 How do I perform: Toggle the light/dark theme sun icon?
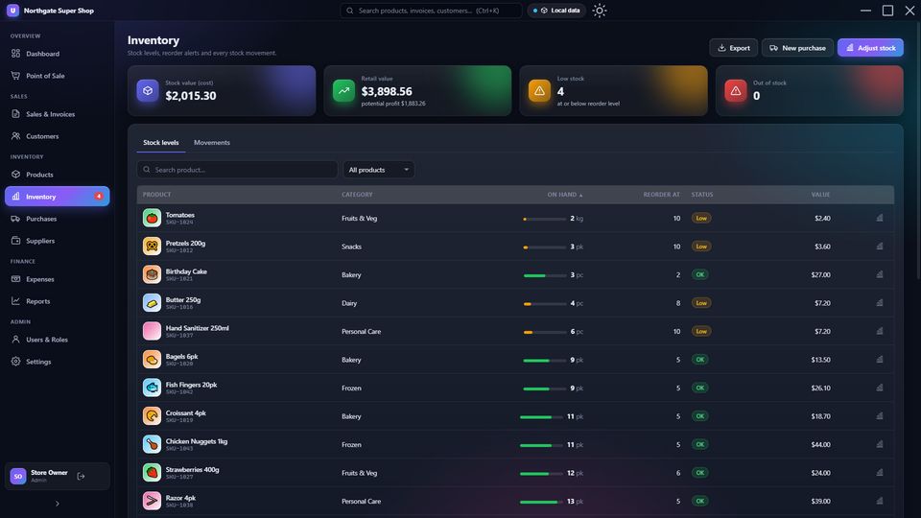[x=599, y=11]
